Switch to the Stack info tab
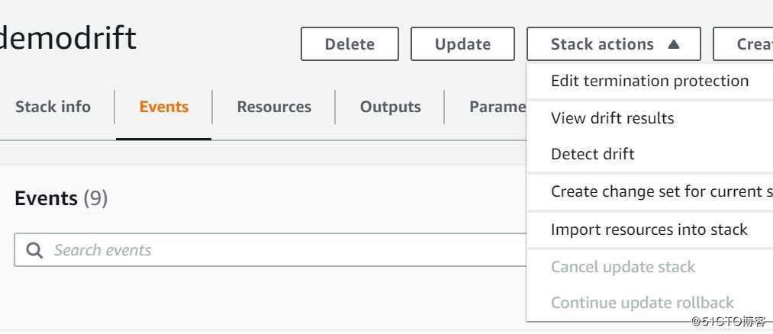 pos(53,107)
